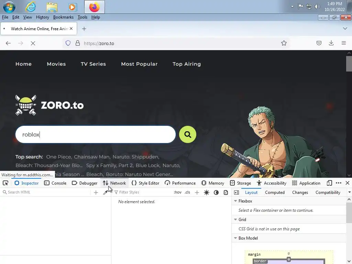Pick an element from the page
The height and width of the screenshot is (264, 352).
5,183
